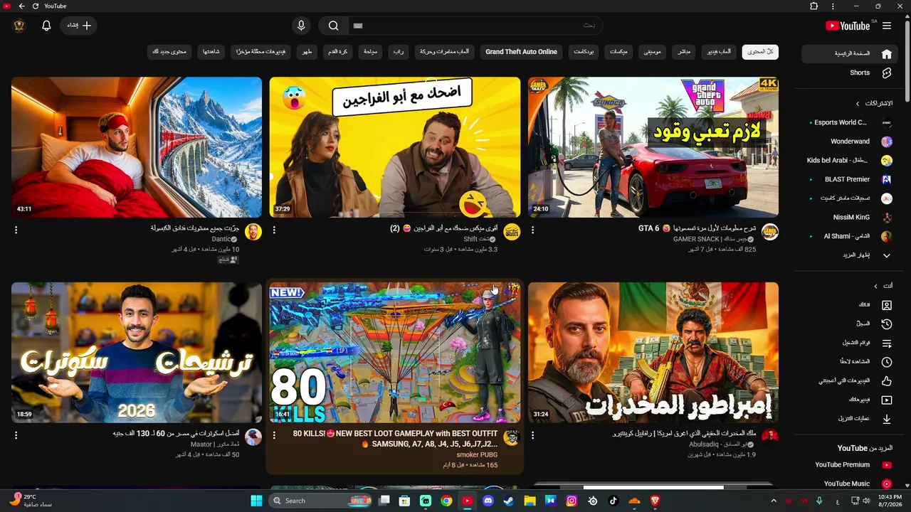Click into the YouTube search field
This screenshot has width=911, height=512.
475,26
